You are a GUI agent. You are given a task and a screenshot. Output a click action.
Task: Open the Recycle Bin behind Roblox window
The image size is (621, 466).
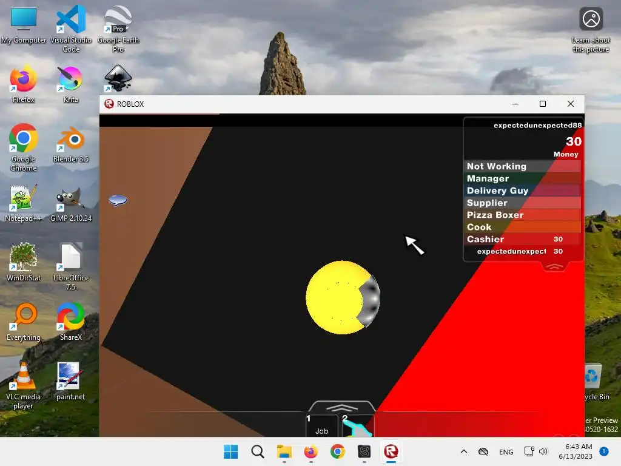point(597,382)
